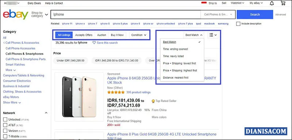The width and height of the screenshot is (292, 140).
Task: Select All in Category sidebar
Action: (4, 38)
